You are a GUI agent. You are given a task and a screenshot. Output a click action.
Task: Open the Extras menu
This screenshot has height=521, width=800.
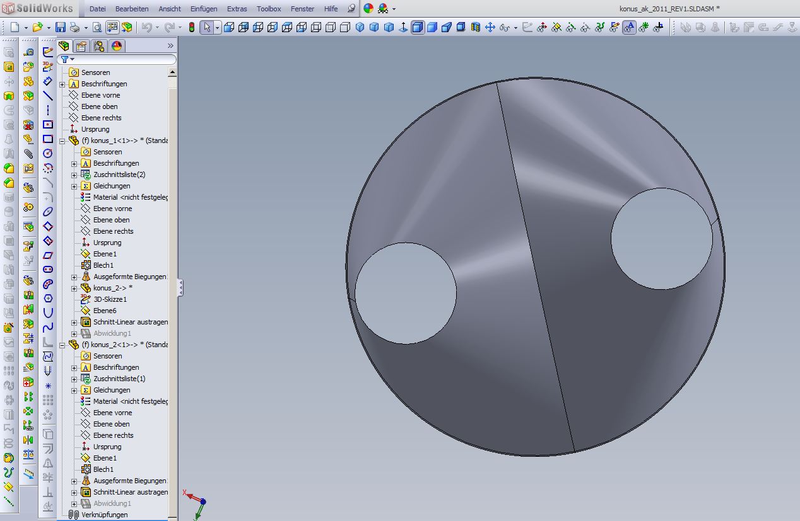(x=237, y=9)
